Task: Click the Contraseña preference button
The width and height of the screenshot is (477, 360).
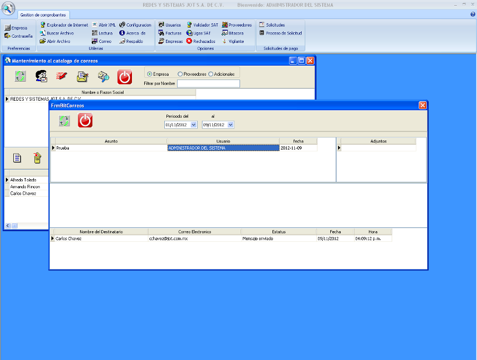Action: 19,36
